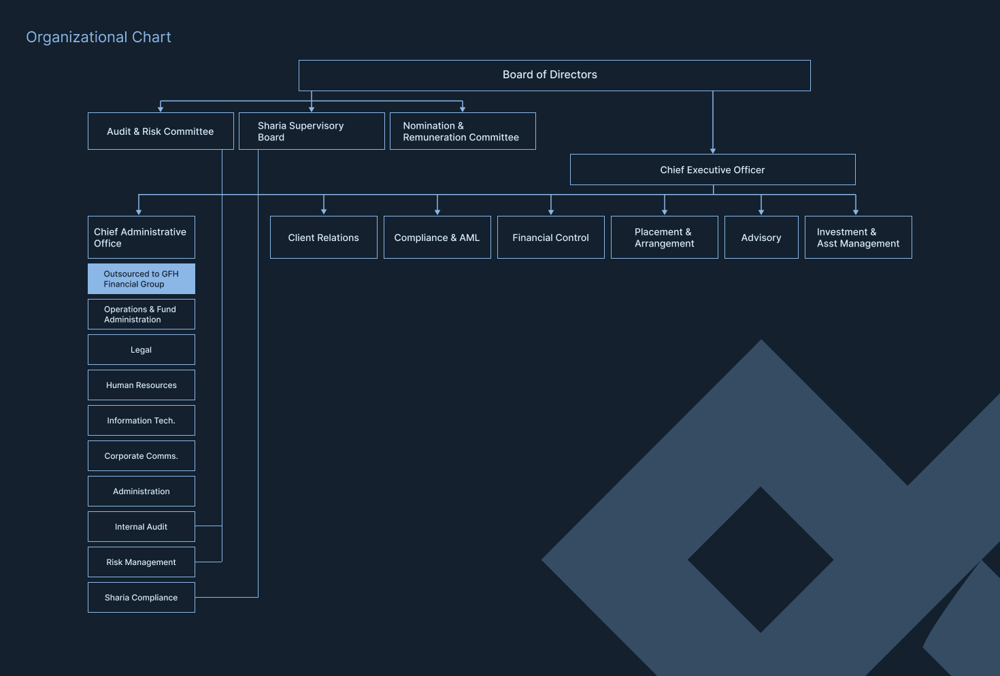Click the Organizational Chart title
This screenshot has width=1000, height=676.
[x=99, y=37]
